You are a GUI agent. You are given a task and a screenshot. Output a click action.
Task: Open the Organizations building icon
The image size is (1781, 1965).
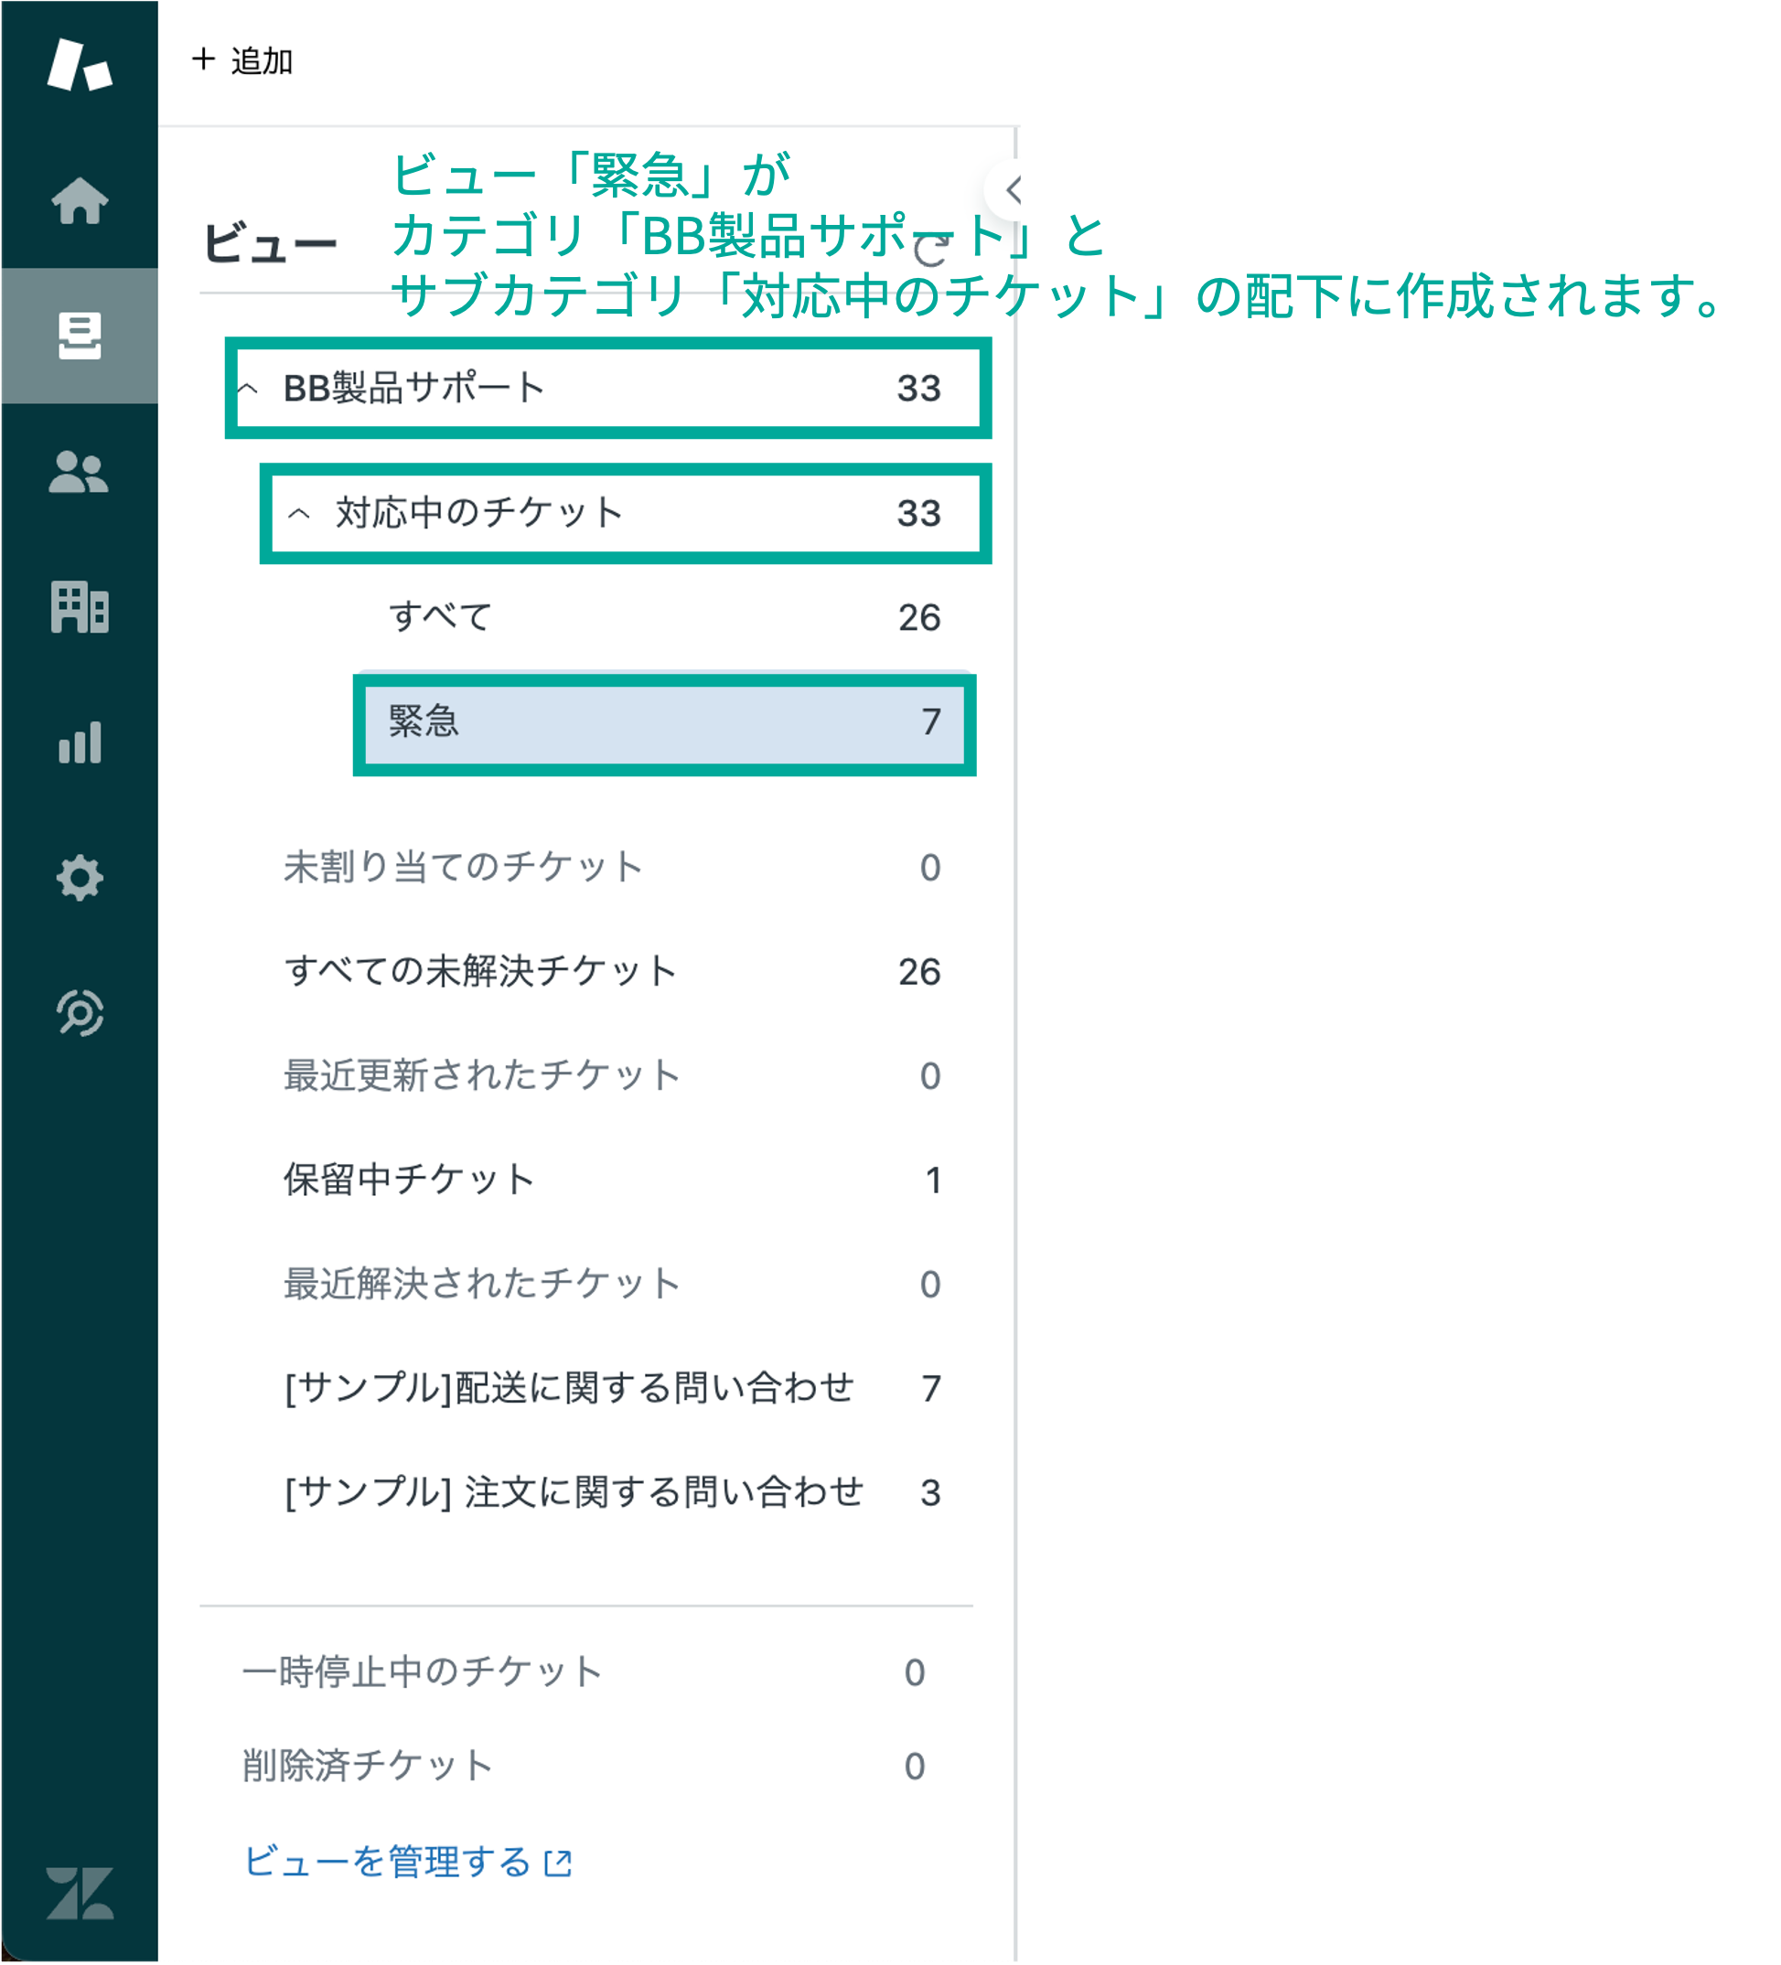click(x=79, y=607)
